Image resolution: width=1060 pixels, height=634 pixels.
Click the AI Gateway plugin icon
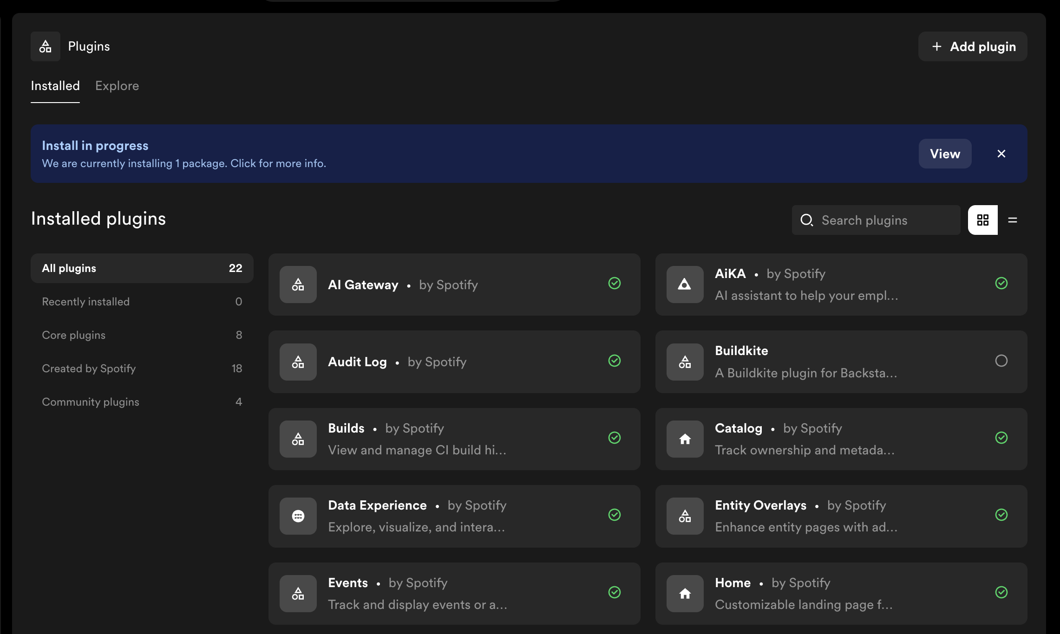298,285
